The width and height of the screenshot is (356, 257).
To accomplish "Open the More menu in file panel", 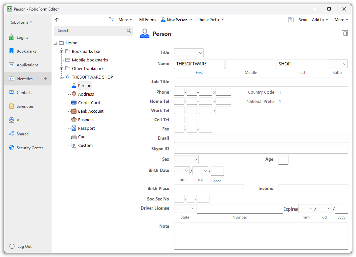I will (125, 20).
